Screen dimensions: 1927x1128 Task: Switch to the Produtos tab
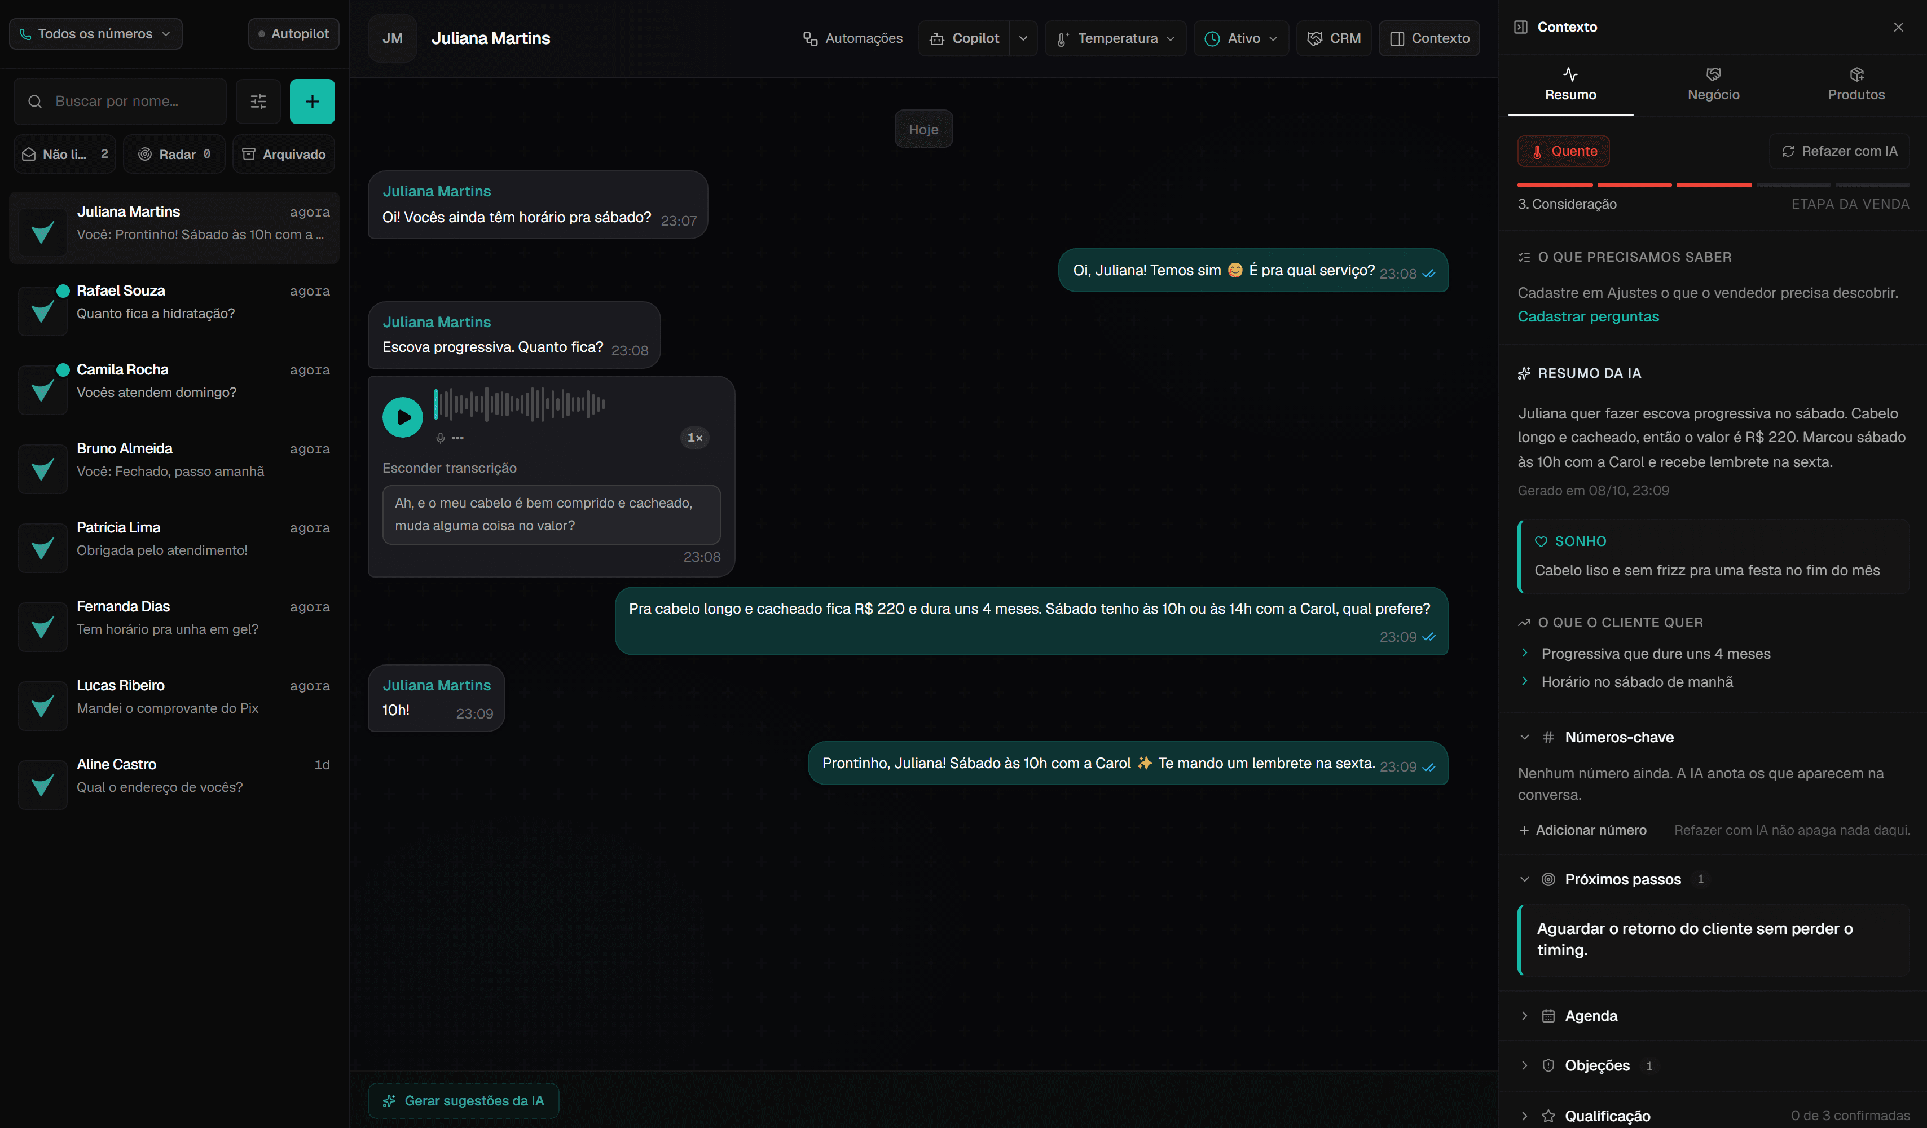click(1856, 85)
